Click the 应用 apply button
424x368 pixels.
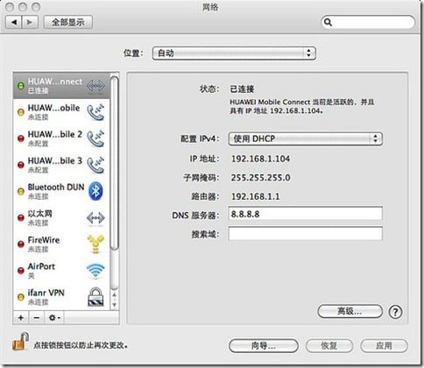click(x=384, y=346)
